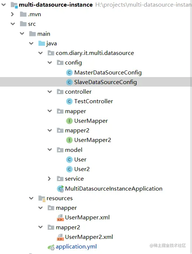The width and height of the screenshot is (192, 254).
Task: Click the vertical scrollbar on right edge
Action: 191,127
